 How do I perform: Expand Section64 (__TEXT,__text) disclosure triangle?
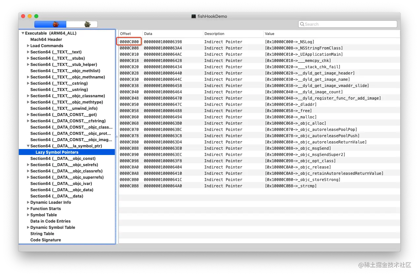coord(28,52)
